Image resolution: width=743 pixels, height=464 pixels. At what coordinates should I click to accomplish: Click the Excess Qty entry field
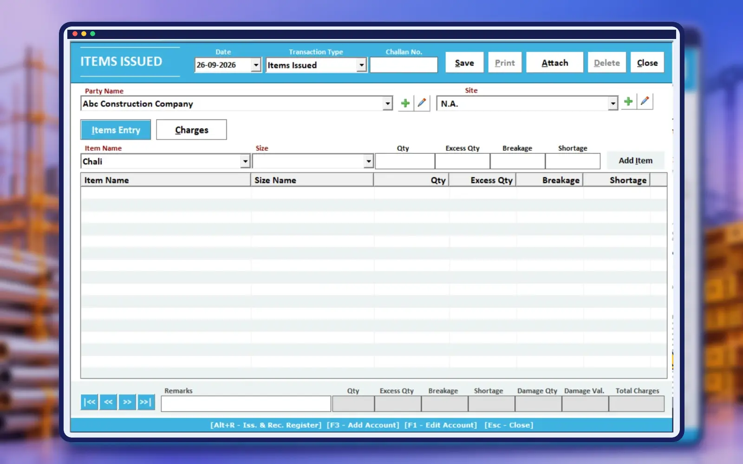pyautogui.click(x=463, y=161)
